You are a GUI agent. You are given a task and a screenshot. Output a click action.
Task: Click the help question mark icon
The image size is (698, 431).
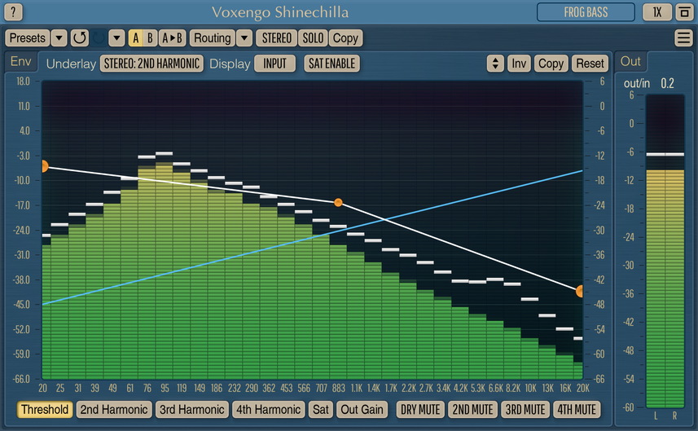(15, 12)
